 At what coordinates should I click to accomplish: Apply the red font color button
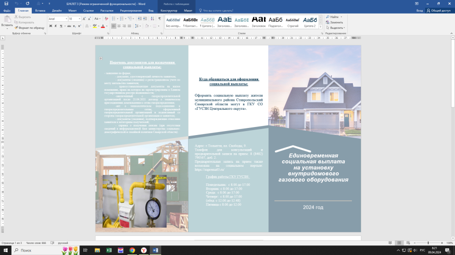coord(103,26)
